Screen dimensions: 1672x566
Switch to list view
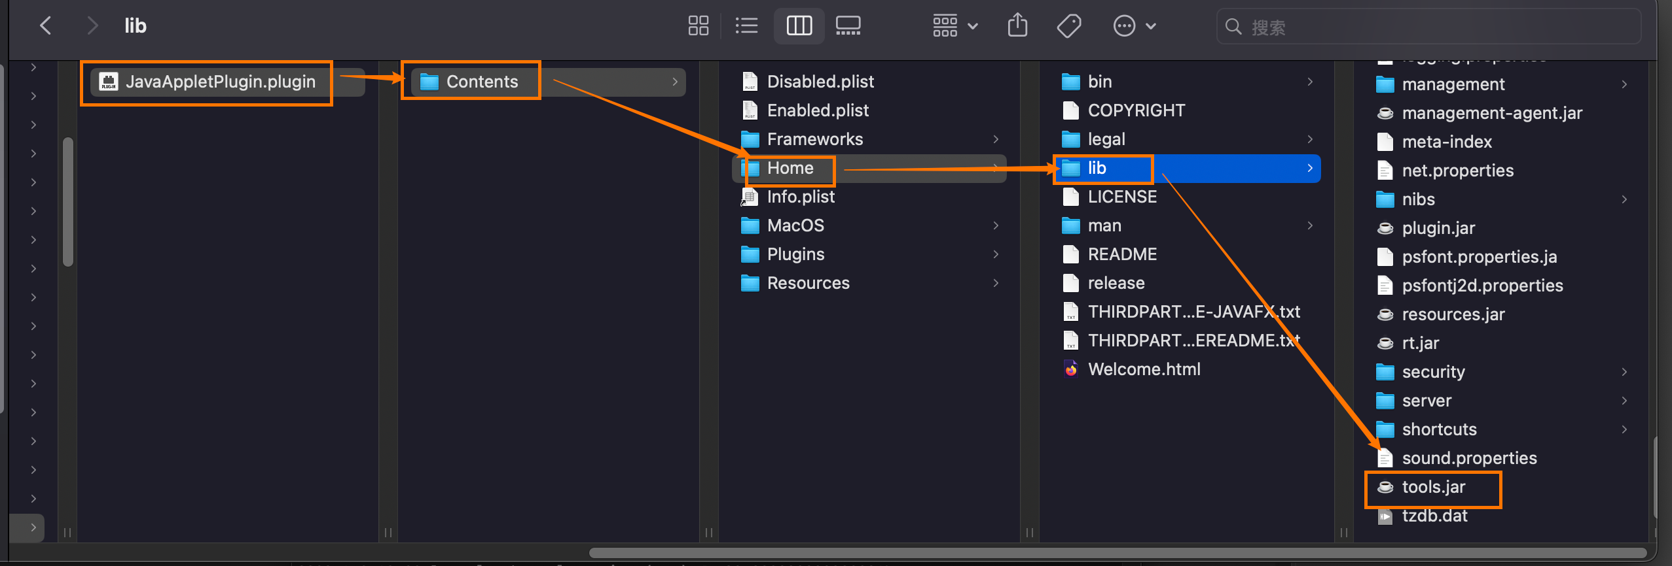click(x=746, y=26)
